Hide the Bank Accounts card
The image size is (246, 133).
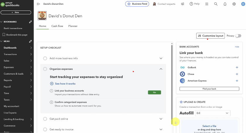click(x=237, y=47)
